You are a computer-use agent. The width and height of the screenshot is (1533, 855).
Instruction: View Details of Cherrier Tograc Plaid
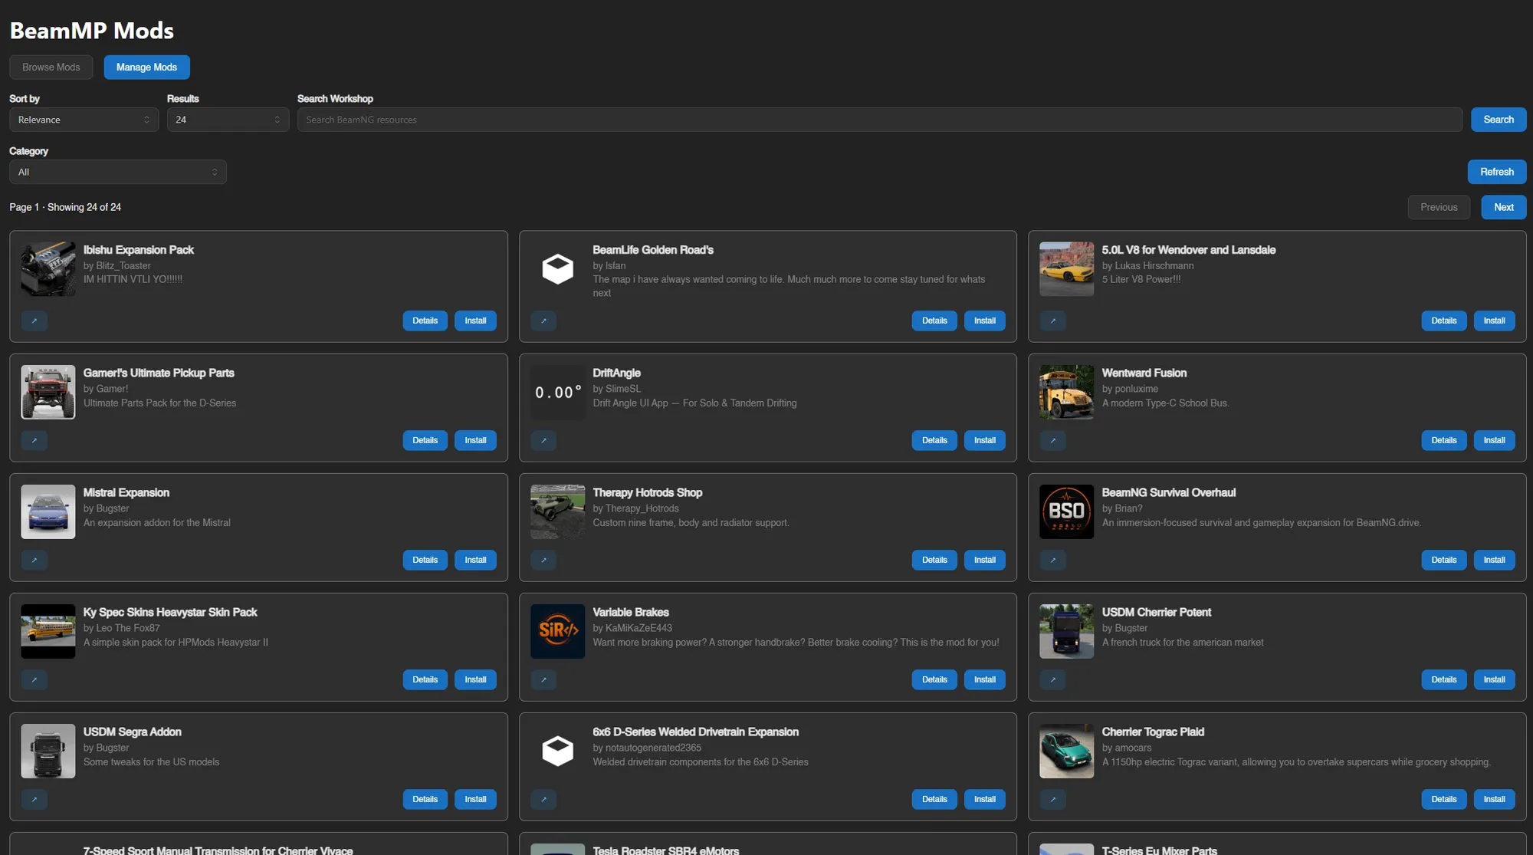(x=1443, y=799)
